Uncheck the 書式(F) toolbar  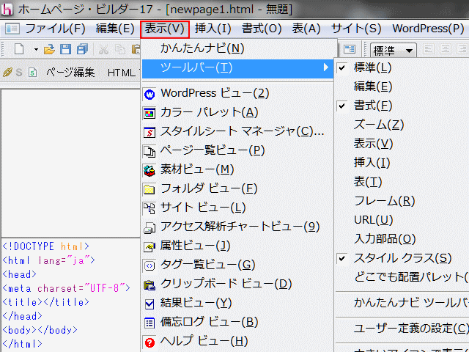[x=402, y=106]
